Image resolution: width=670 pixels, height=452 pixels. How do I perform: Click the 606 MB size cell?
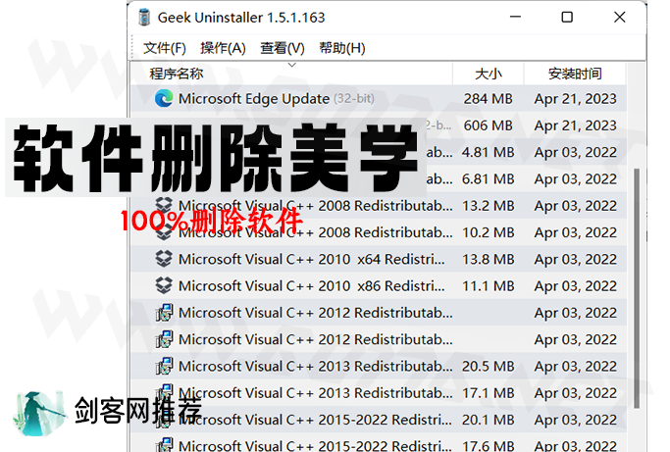click(x=488, y=126)
